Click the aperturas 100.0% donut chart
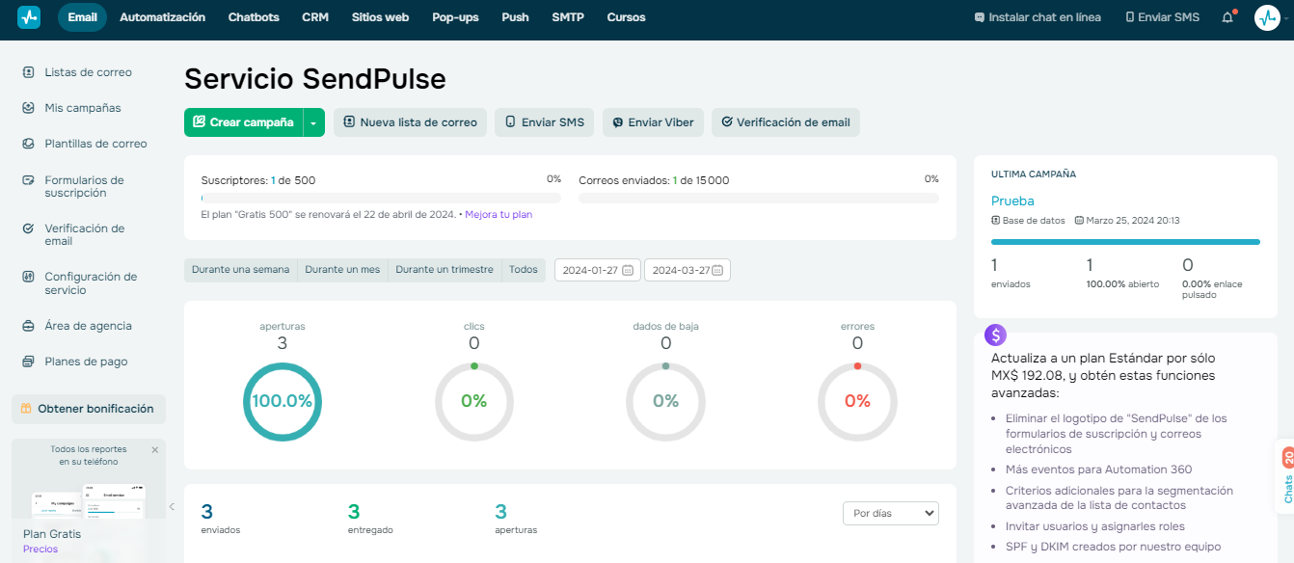Image resolution: width=1294 pixels, height=563 pixels. (283, 401)
